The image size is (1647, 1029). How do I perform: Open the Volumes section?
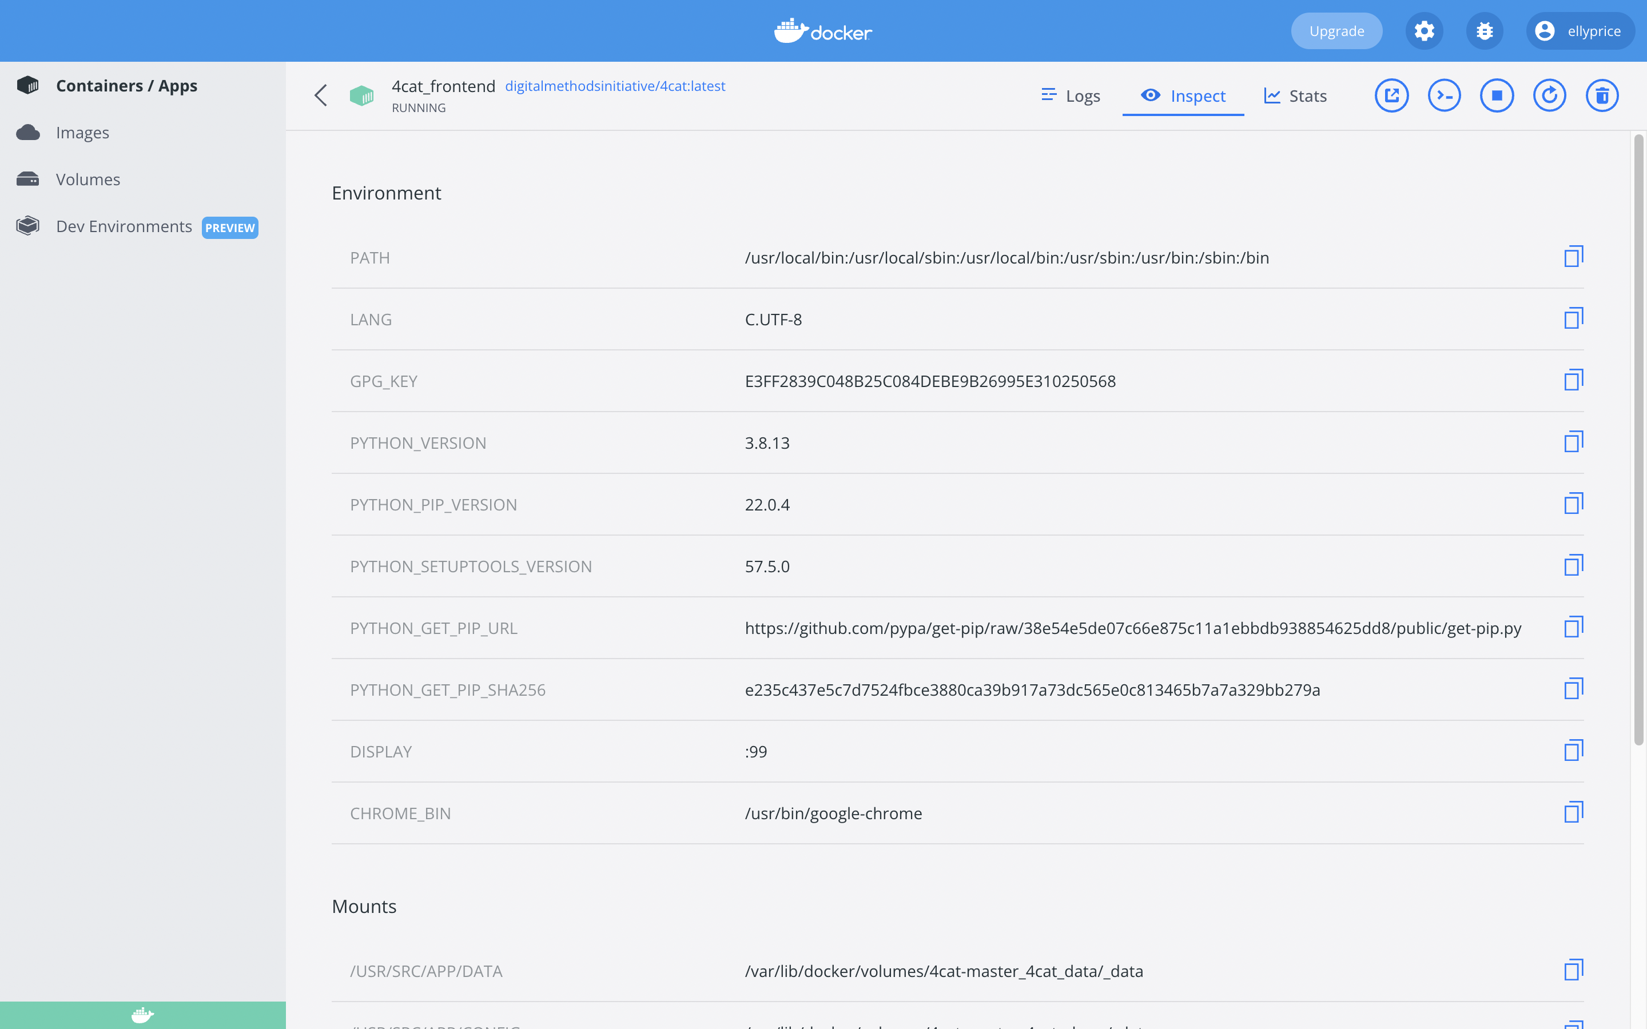coord(87,179)
